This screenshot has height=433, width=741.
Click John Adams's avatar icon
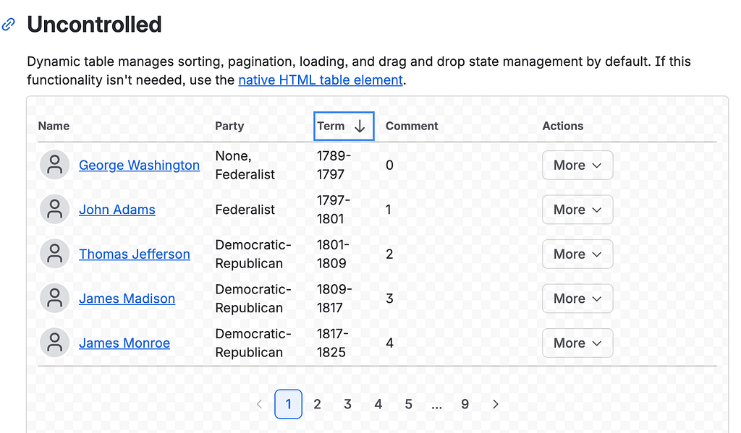tap(55, 209)
